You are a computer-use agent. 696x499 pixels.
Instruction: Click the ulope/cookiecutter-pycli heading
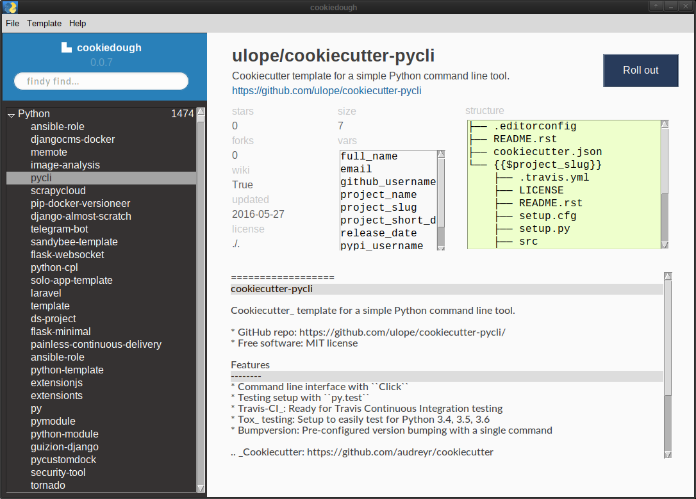[333, 56]
